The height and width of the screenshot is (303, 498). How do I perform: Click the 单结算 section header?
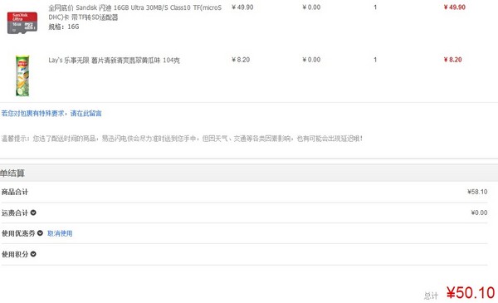[12, 173]
